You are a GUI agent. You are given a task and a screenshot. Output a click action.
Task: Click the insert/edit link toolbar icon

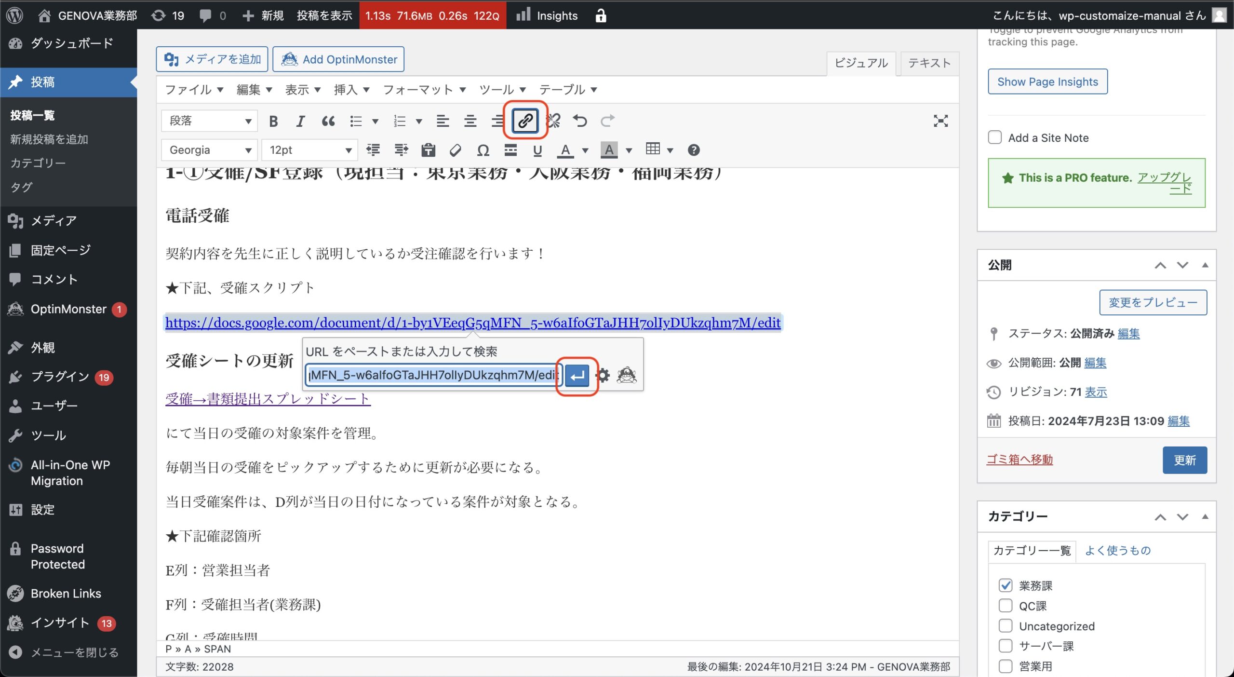pyautogui.click(x=525, y=121)
